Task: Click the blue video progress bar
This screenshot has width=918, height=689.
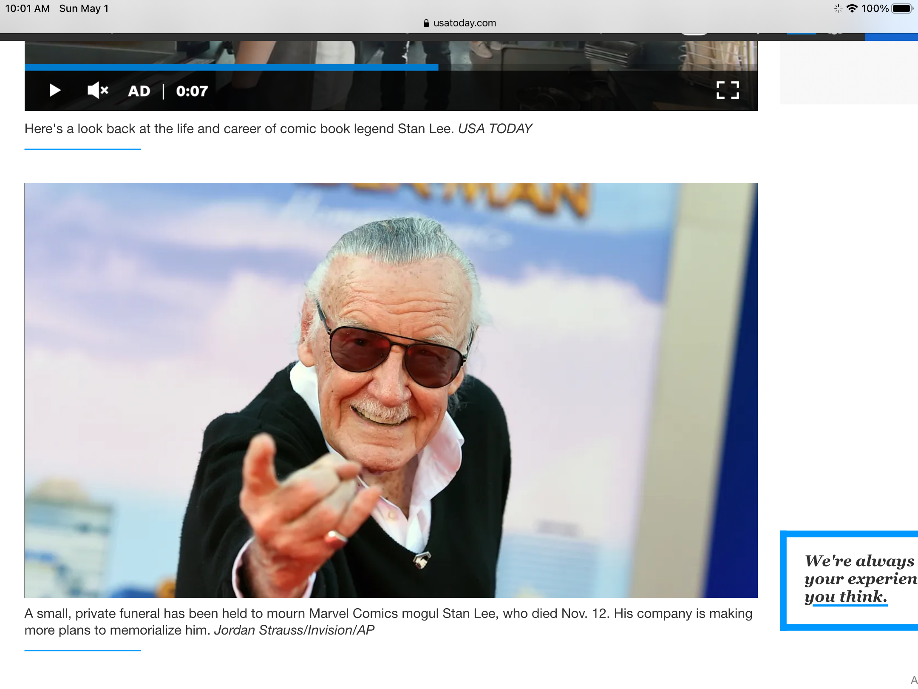Action: click(231, 67)
